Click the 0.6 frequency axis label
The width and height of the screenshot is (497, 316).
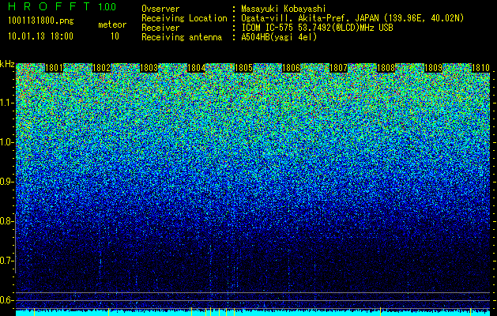coord(6,300)
